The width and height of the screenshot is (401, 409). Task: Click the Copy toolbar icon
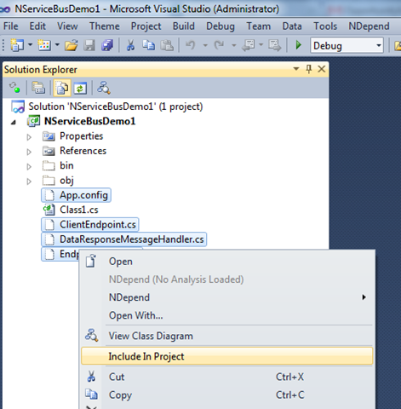click(148, 45)
